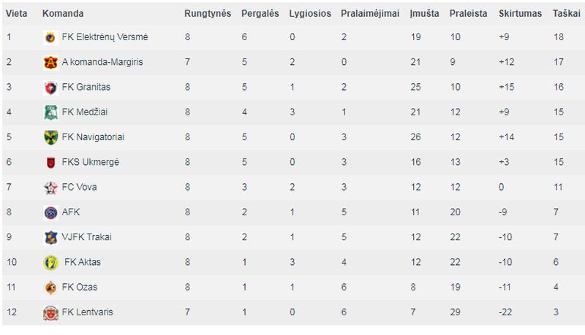The width and height of the screenshot is (585, 335).
Task: Click the FK Granitas team logo
Action: (50, 88)
